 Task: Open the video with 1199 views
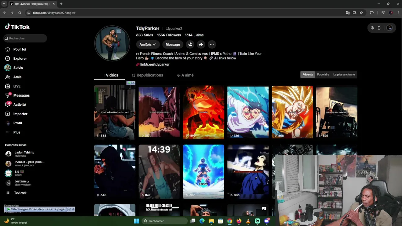(204, 112)
